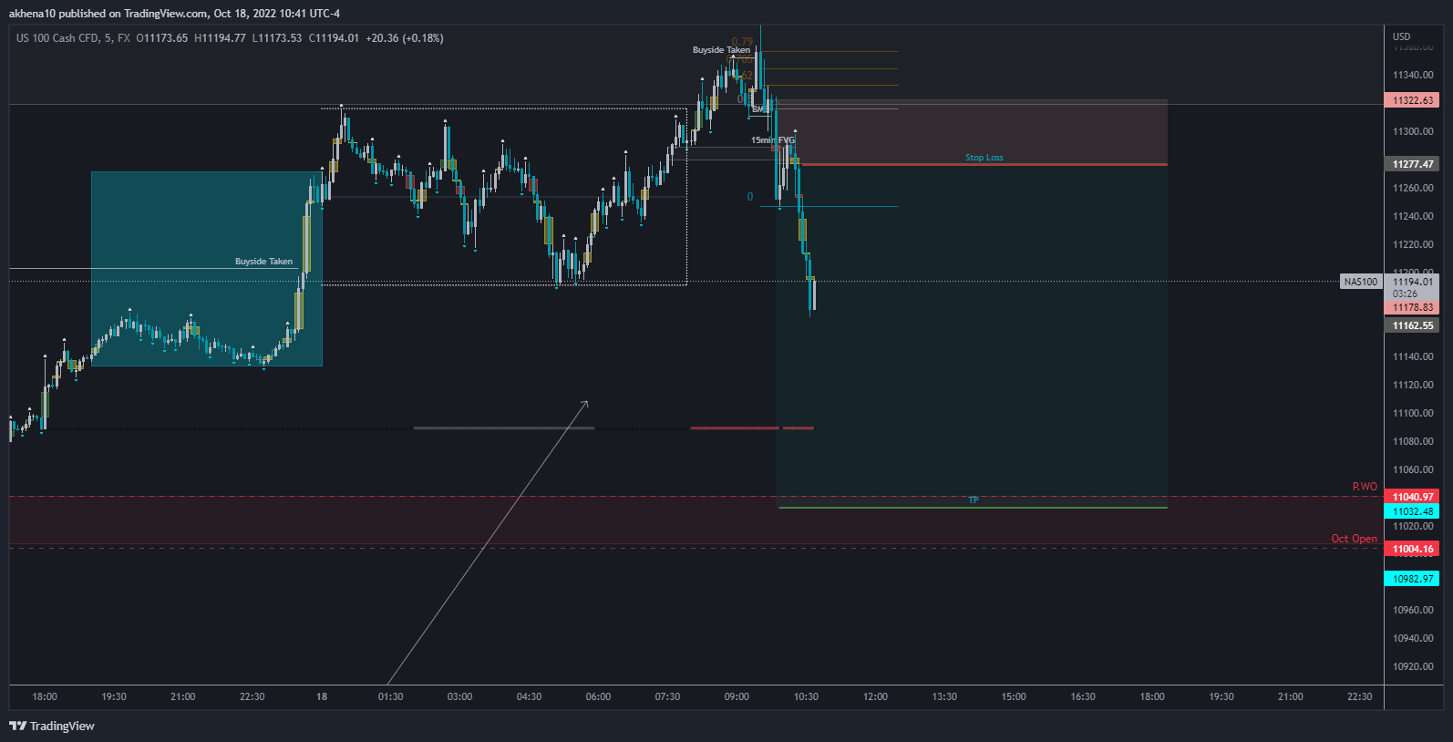1453x742 pixels.
Task: Click the 11100.00 price axis tick
Action: (x=1413, y=413)
